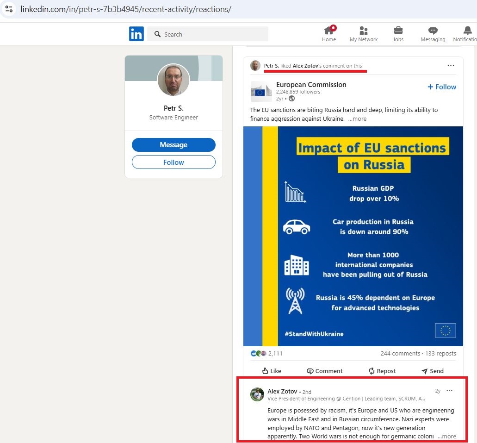477x443 pixels.
Task: Open Petr S. link in the activity header
Action: (x=272, y=66)
